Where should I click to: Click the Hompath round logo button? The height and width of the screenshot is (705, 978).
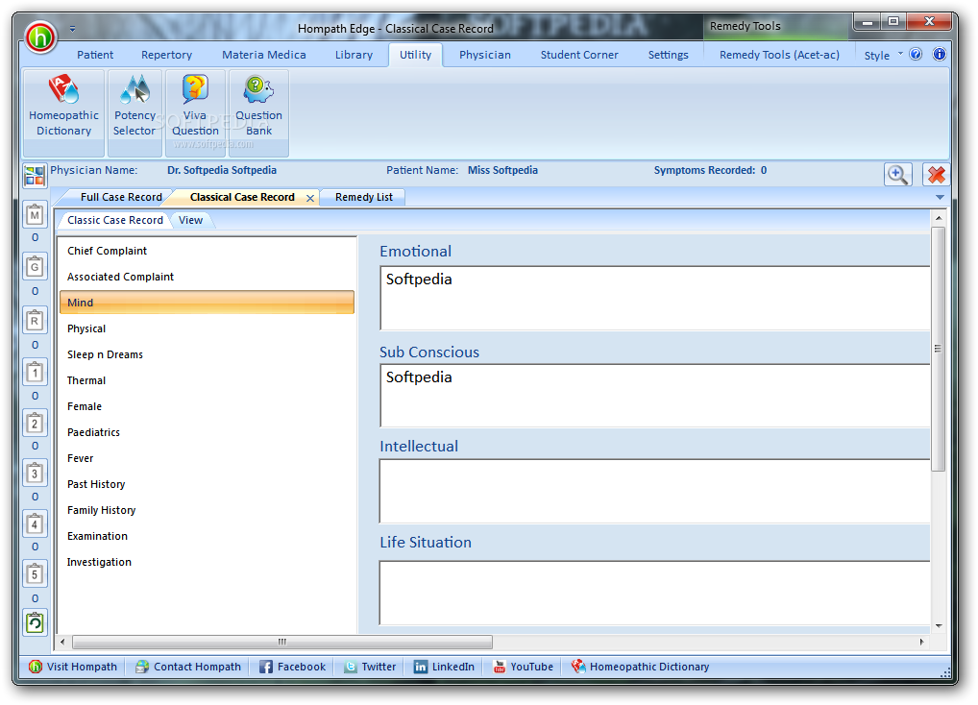40,36
